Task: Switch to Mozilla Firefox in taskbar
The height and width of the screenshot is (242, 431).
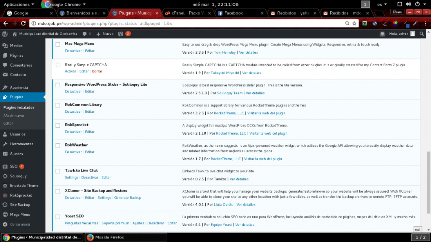Action: 126,237
